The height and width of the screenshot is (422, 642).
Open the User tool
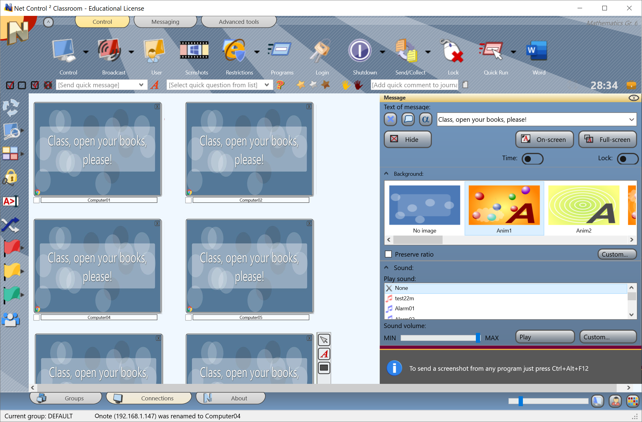[155, 50]
